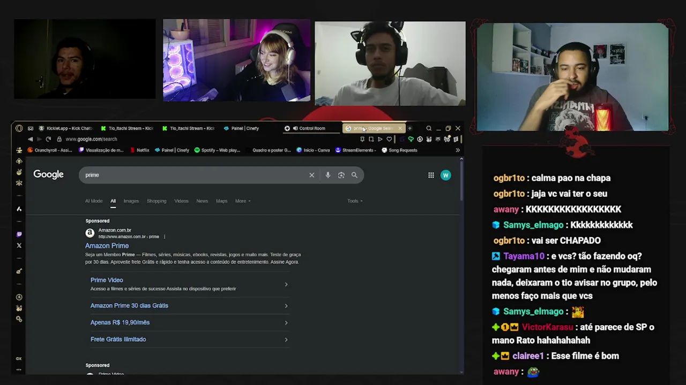Open a new tab with plus button
This screenshot has width=686, height=385.
coord(409,128)
